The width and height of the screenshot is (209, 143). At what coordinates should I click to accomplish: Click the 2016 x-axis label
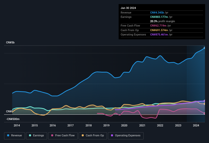[53, 125]
